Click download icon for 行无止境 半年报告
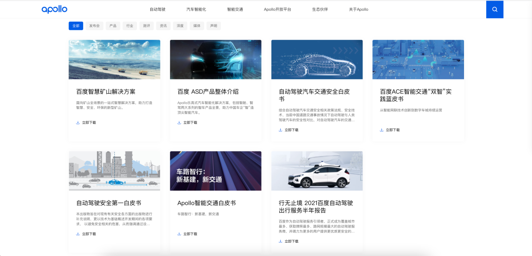This screenshot has height=256, width=532. click(280, 241)
